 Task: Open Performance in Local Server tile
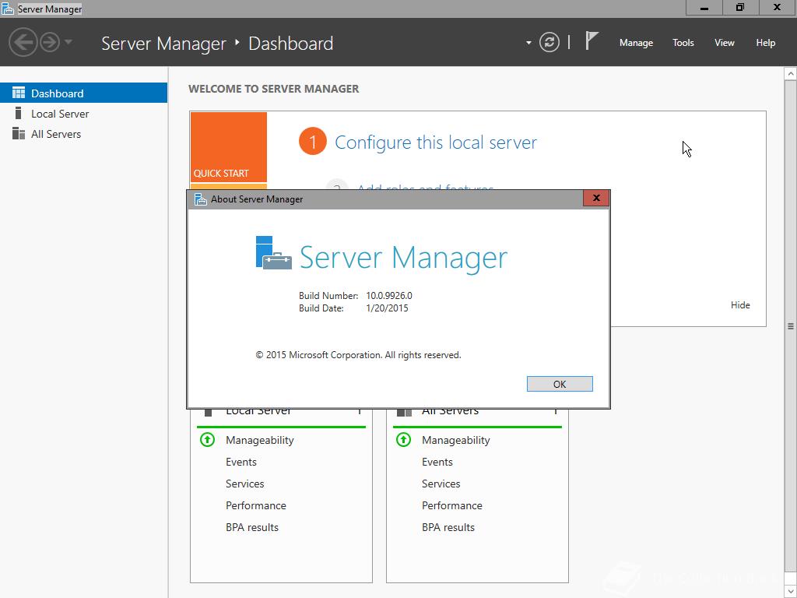point(255,505)
